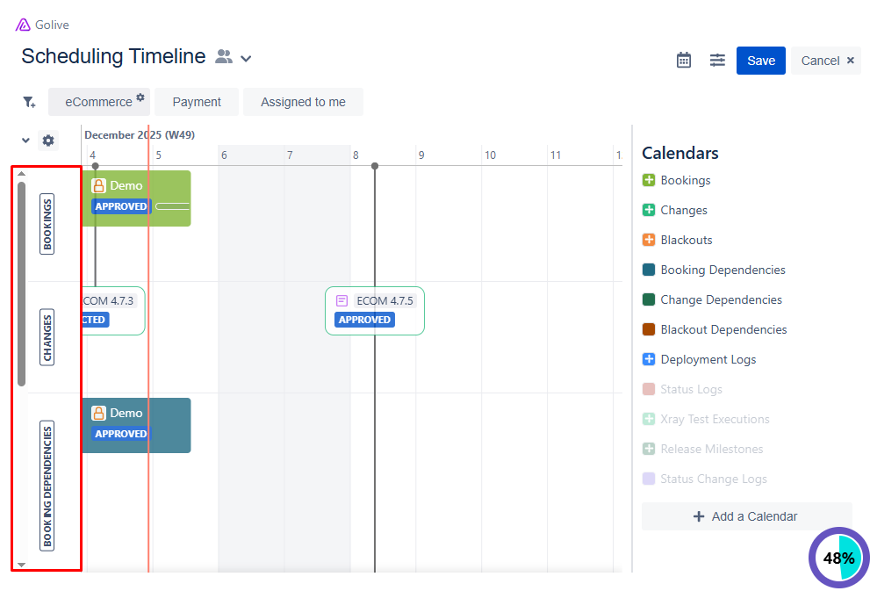
Task: Open timeline display settings sliders icon
Action: point(718,61)
